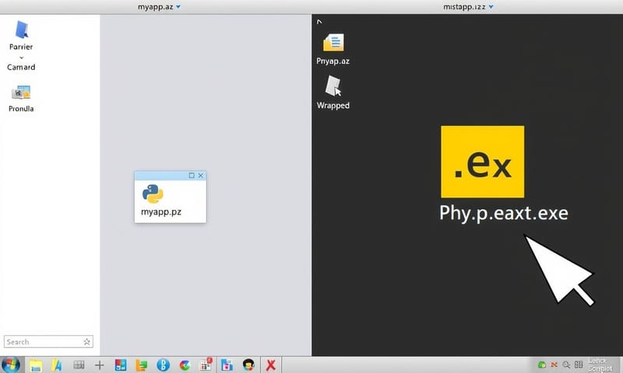Click the red X taskbar icon
623x373 pixels.
point(271,364)
